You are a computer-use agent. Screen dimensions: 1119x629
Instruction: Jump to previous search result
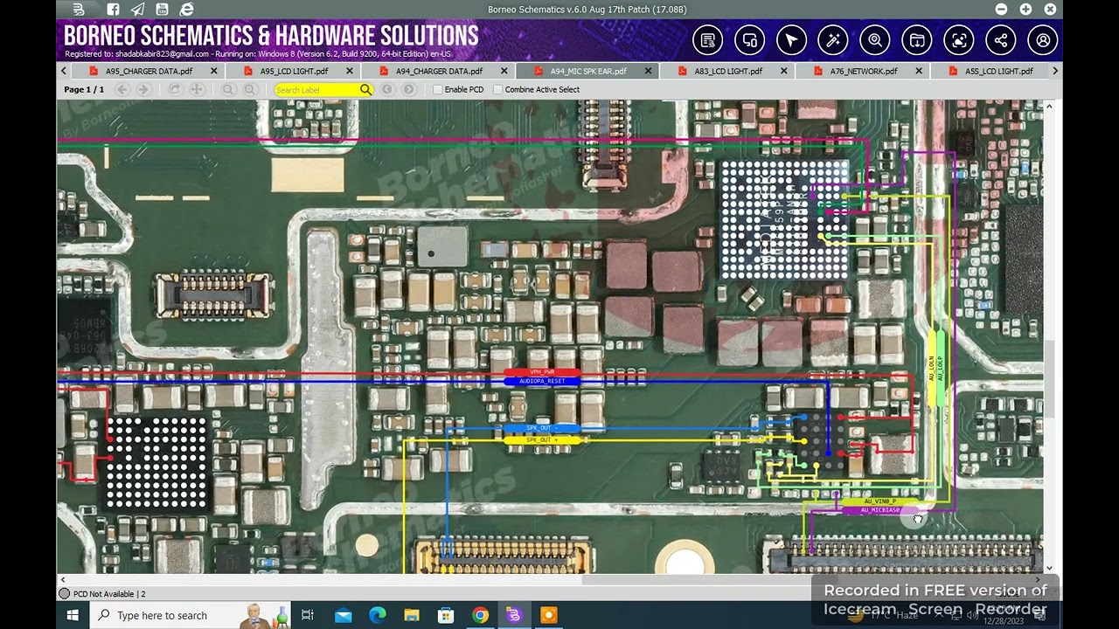coord(387,89)
